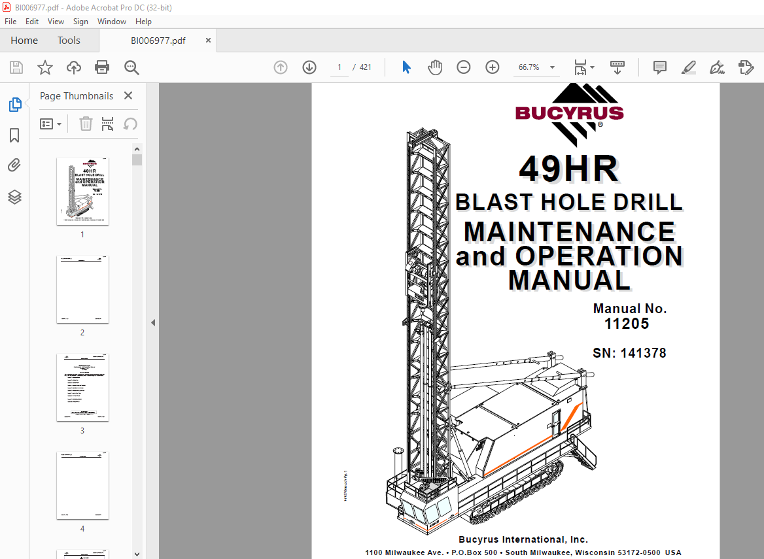Zoom out with the minus button

pyautogui.click(x=463, y=67)
